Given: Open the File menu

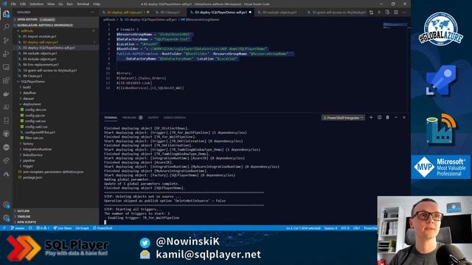Looking at the screenshot, I should [x=13, y=4].
